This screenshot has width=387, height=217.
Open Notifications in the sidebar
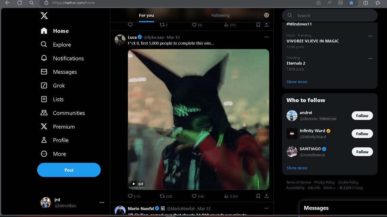pyautogui.click(x=62, y=58)
